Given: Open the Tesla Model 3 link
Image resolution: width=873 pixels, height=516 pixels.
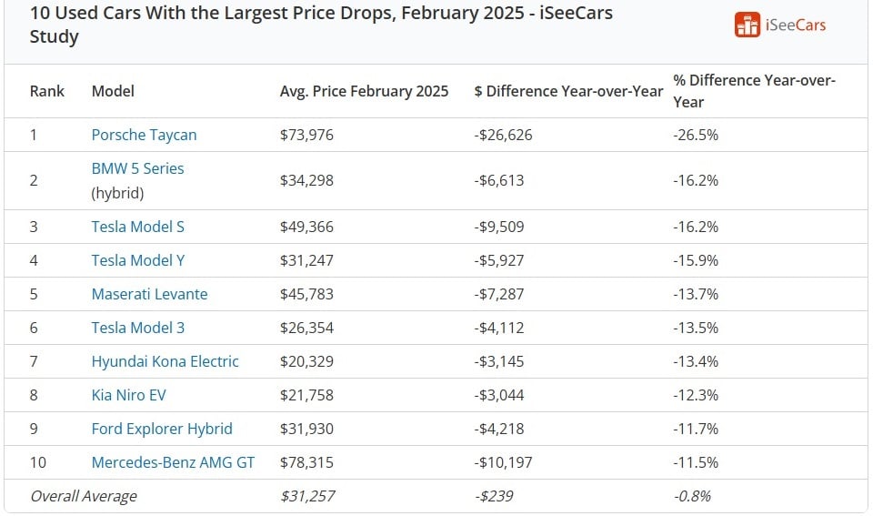Looking at the screenshot, I should (x=137, y=328).
